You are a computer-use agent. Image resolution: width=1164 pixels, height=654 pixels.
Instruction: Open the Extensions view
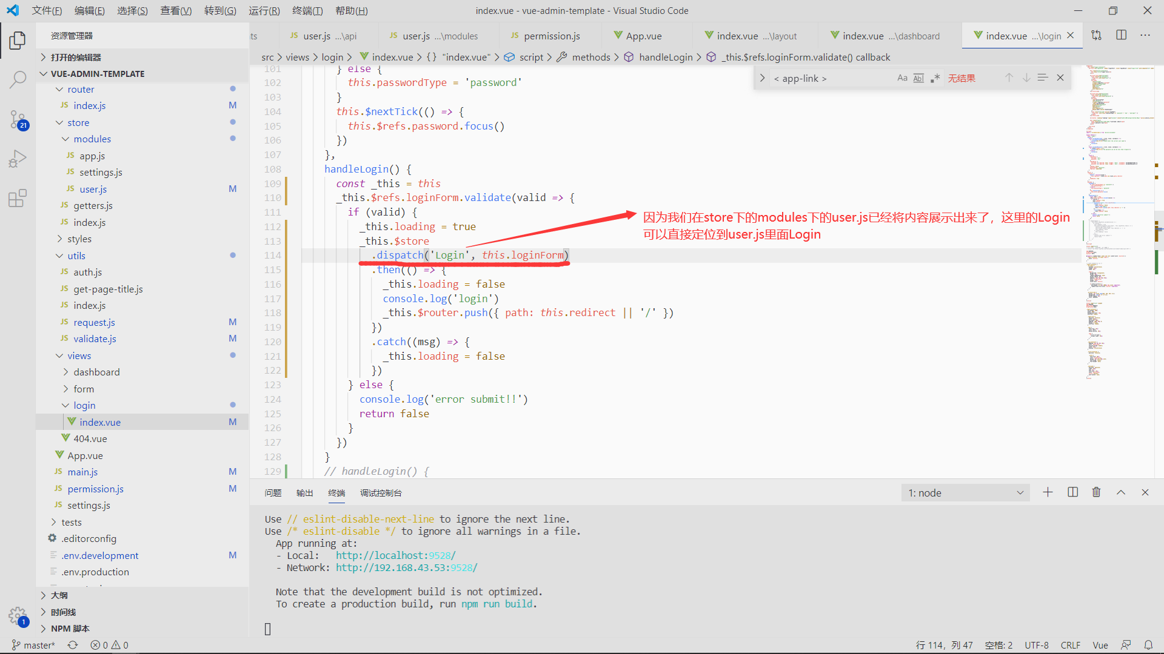(18, 198)
